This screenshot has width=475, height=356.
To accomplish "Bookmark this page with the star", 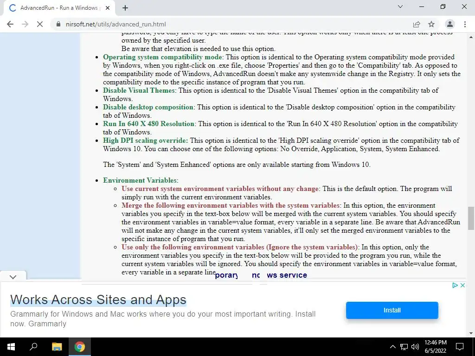I will pyautogui.click(x=431, y=24).
